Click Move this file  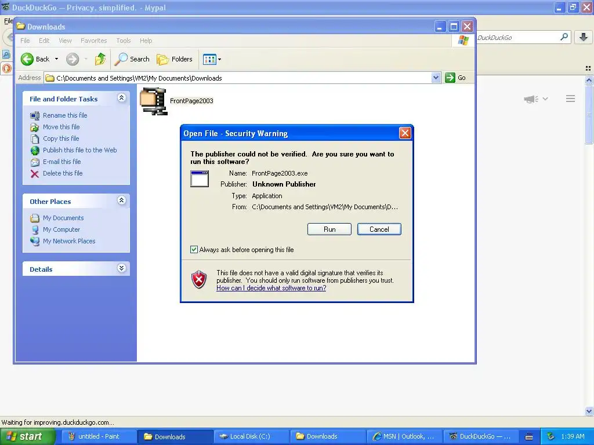(x=61, y=127)
